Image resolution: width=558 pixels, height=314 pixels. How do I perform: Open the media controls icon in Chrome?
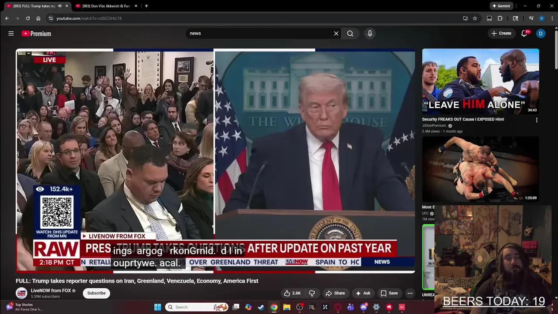(x=531, y=18)
